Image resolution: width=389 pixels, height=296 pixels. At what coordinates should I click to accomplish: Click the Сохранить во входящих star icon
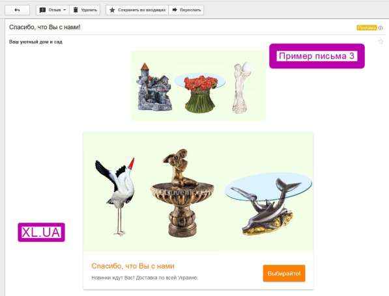pyautogui.click(x=112, y=10)
